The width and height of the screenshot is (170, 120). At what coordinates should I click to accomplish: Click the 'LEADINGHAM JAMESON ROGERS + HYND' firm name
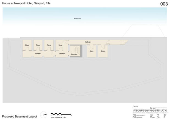(150, 110)
